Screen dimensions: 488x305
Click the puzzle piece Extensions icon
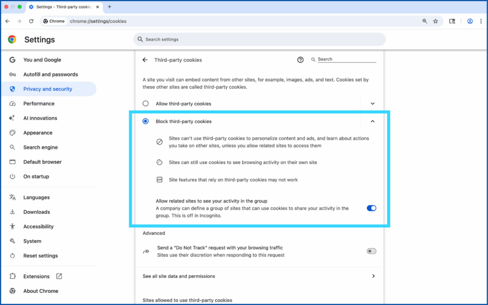[x=12, y=276]
